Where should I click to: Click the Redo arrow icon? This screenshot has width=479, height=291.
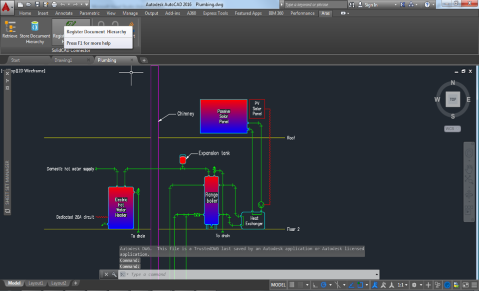click(75, 4)
